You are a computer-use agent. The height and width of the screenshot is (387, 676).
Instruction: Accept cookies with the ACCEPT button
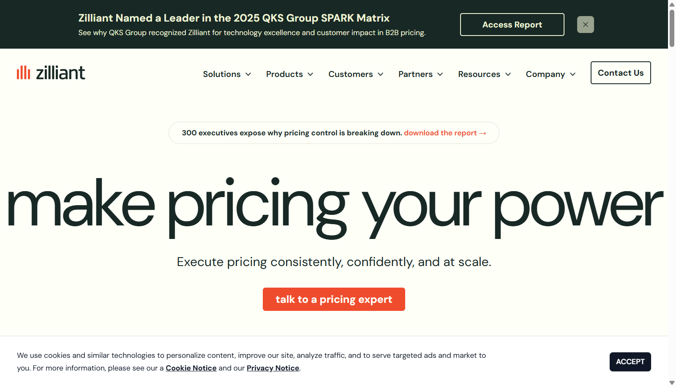(630, 362)
